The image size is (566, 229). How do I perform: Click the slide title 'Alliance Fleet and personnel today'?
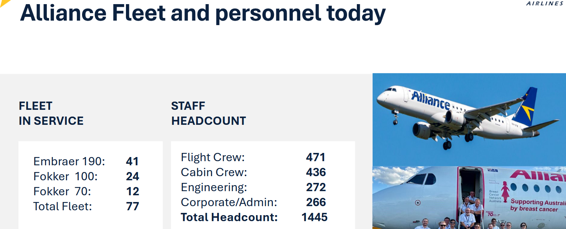pos(203,12)
